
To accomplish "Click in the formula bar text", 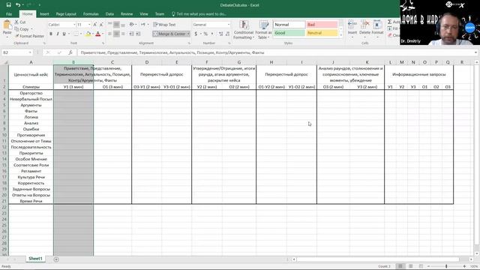I will (x=172, y=52).
